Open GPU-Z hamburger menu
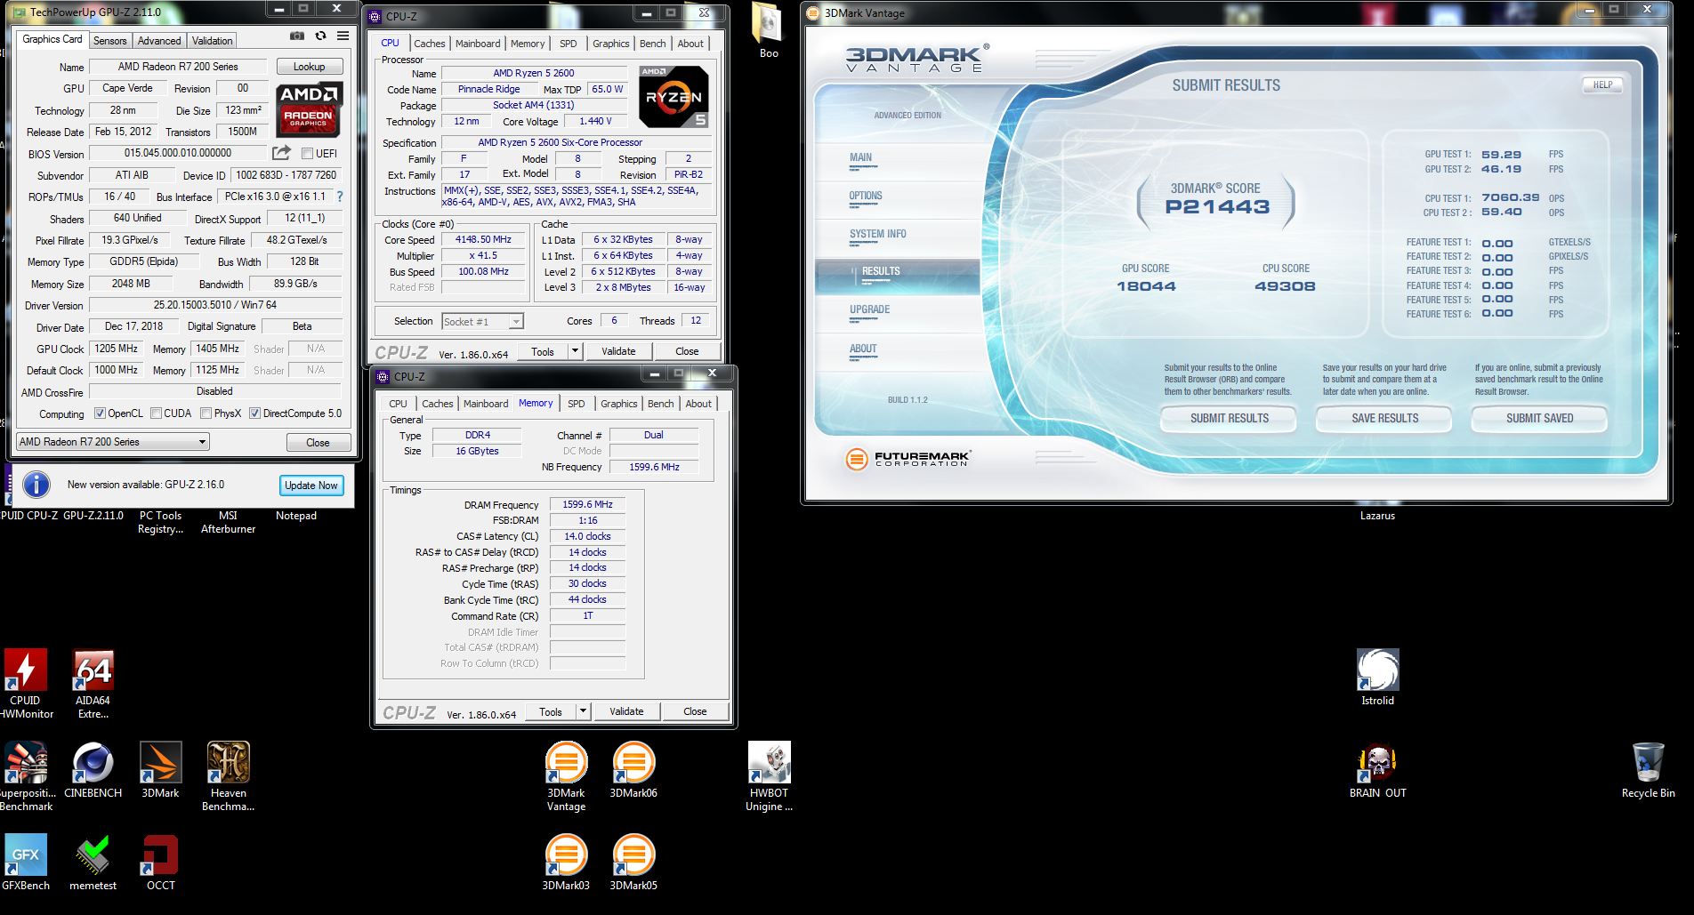 (343, 36)
